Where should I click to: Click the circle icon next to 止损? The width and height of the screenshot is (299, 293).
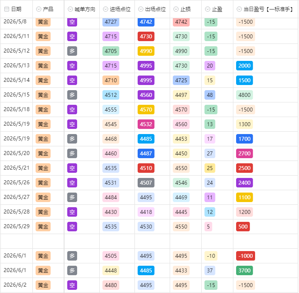(176, 9)
